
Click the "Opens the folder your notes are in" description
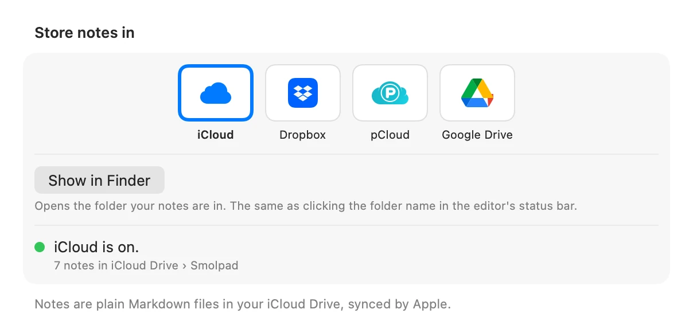pyautogui.click(x=306, y=206)
